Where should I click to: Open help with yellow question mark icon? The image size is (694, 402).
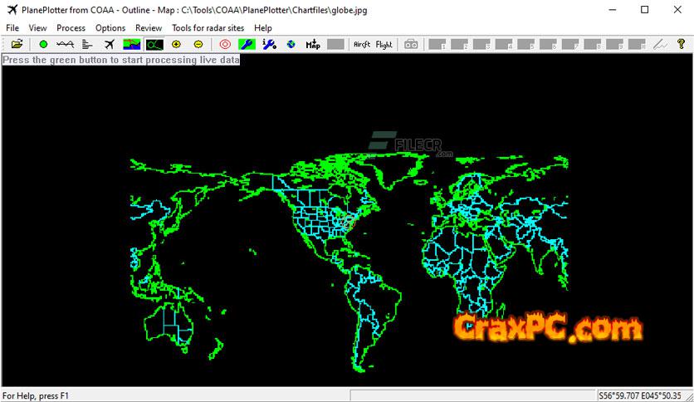pyautogui.click(x=682, y=44)
